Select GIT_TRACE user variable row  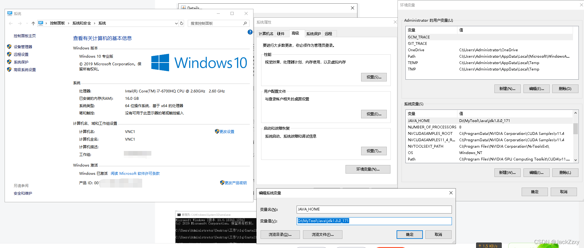(x=490, y=44)
